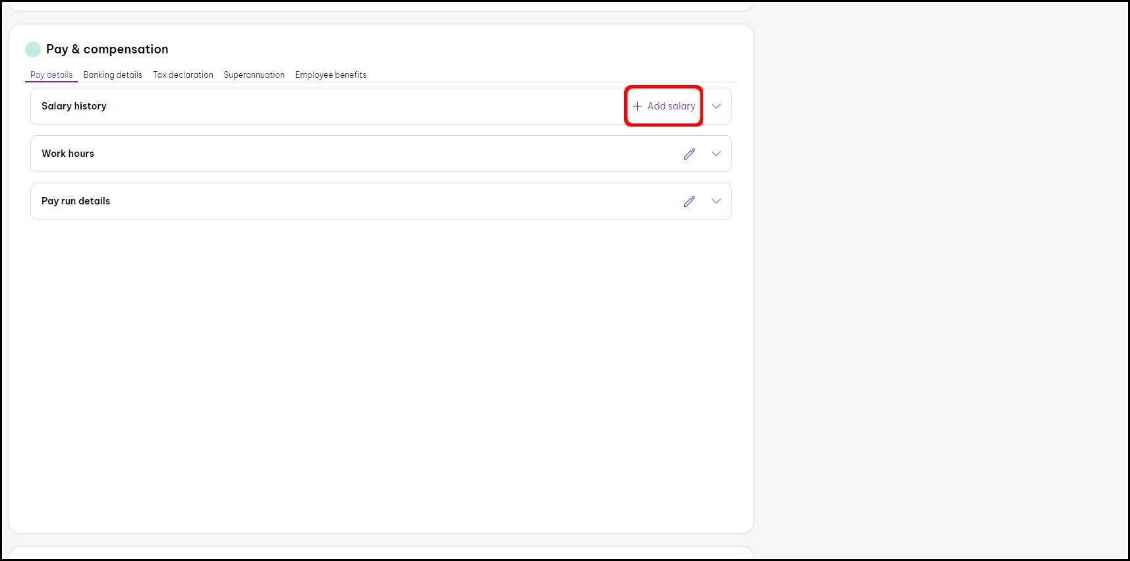Click the Salary history title
The image size is (1130, 561).
pyautogui.click(x=74, y=106)
